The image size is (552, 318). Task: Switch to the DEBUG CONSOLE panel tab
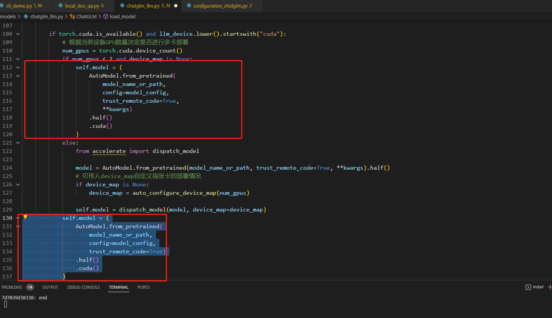coord(84,287)
